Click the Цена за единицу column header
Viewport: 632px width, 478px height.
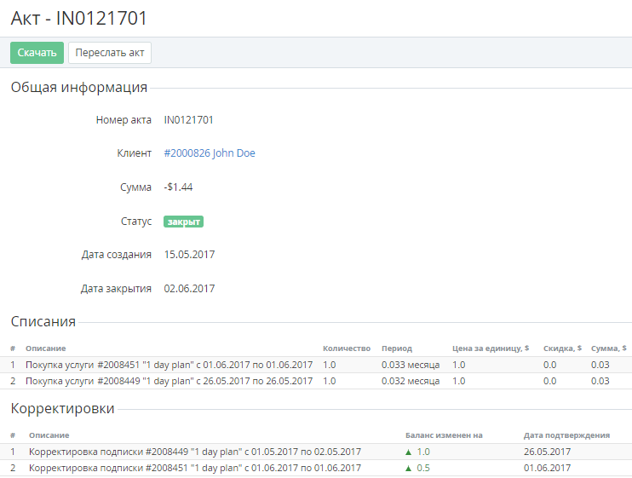491,348
